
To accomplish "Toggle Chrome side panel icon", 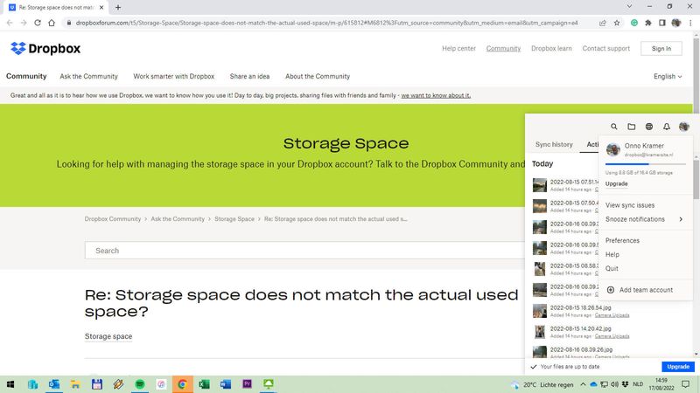I will (x=662, y=23).
